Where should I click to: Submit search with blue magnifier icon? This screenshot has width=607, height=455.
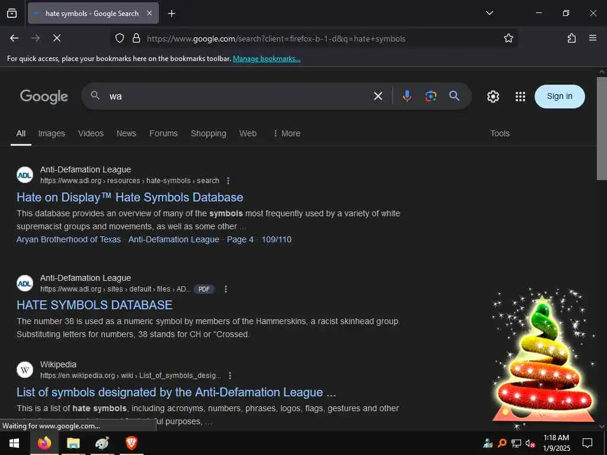click(454, 96)
